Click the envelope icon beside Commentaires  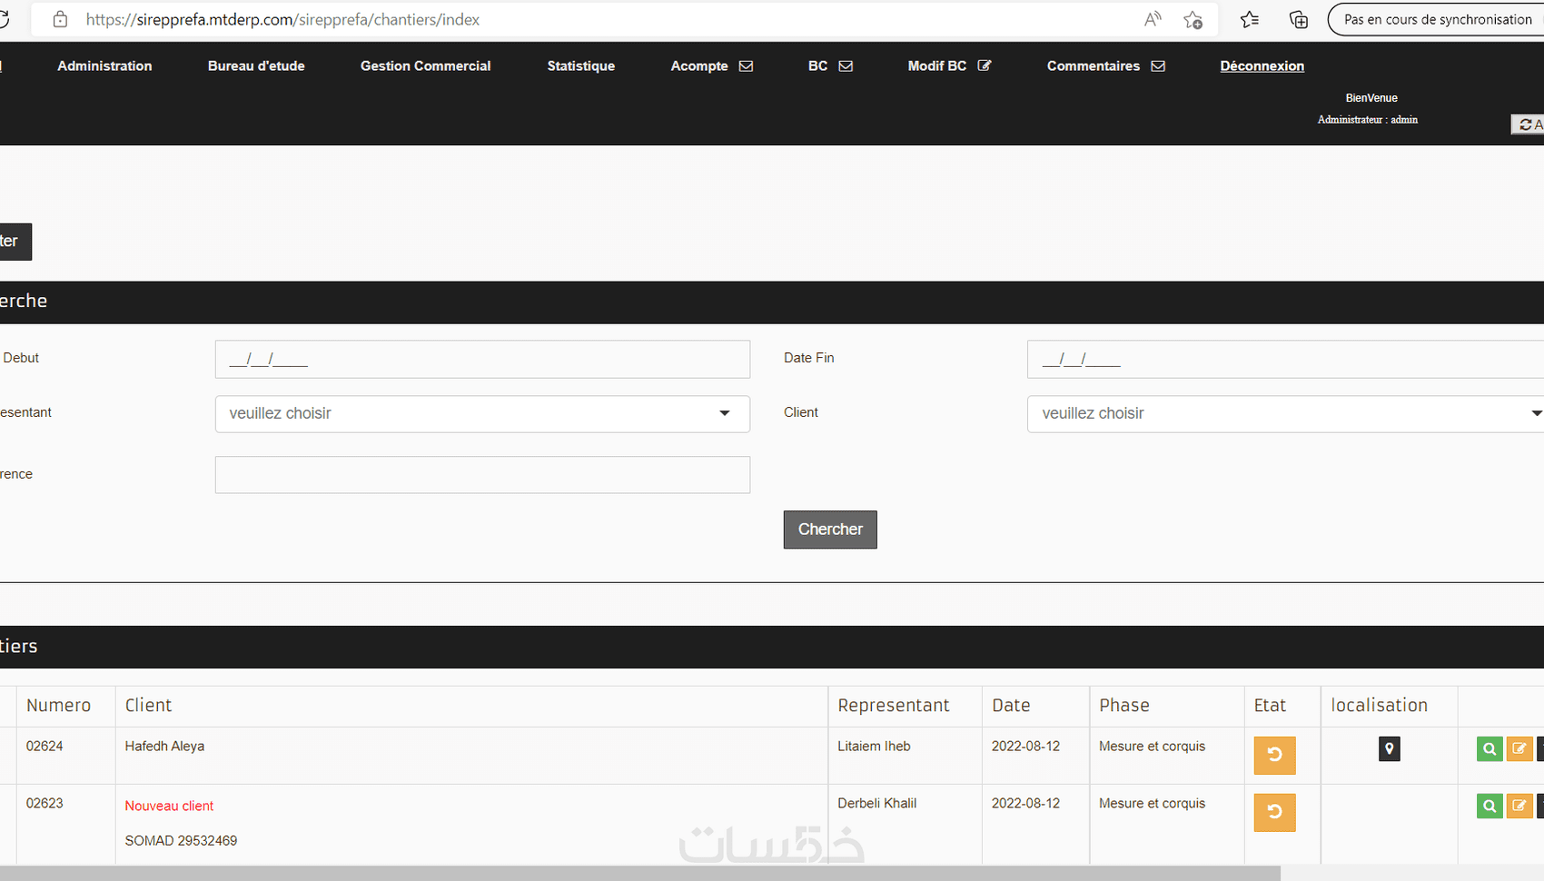coord(1158,65)
